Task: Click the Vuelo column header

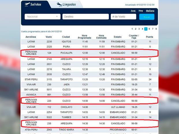Action: click(x=49, y=37)
